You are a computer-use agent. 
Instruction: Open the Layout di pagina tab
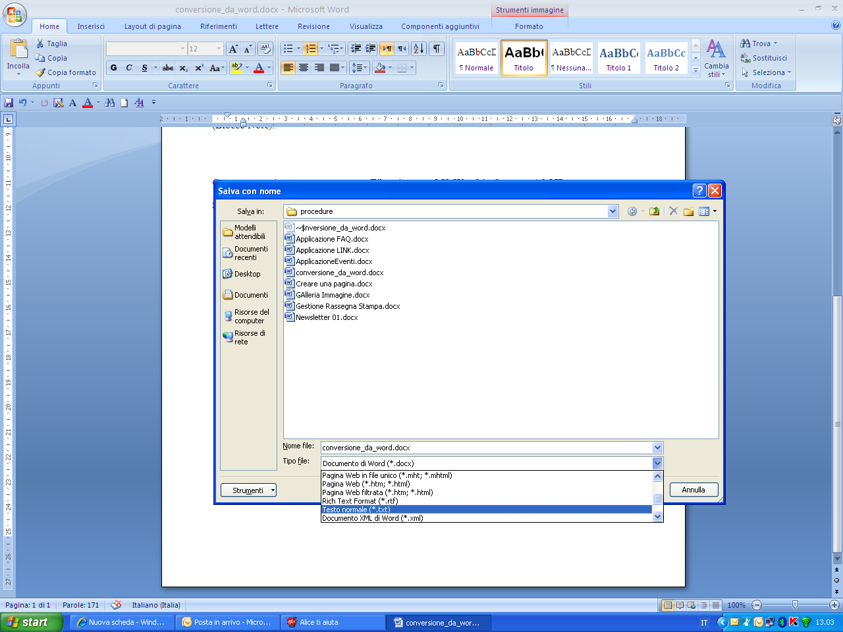coord(153,26)
